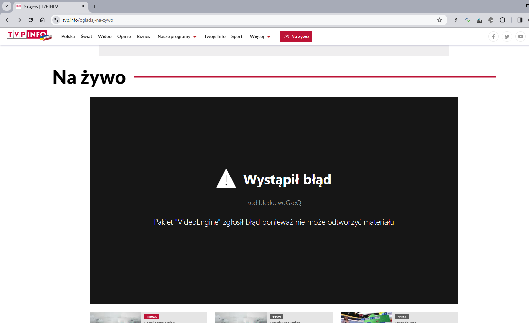
Task: Click the VideoEngine error message text
Action: 274,222
